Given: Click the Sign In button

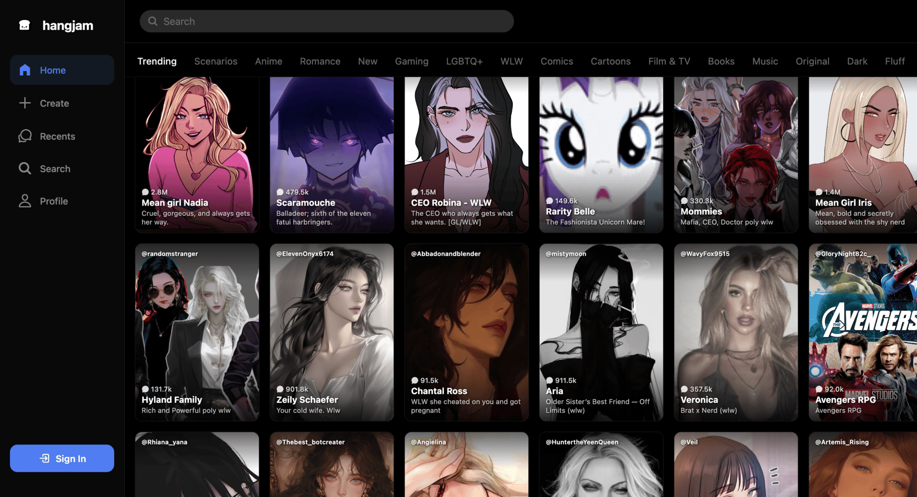Looking at the screenshot, I should pos(62,458).
